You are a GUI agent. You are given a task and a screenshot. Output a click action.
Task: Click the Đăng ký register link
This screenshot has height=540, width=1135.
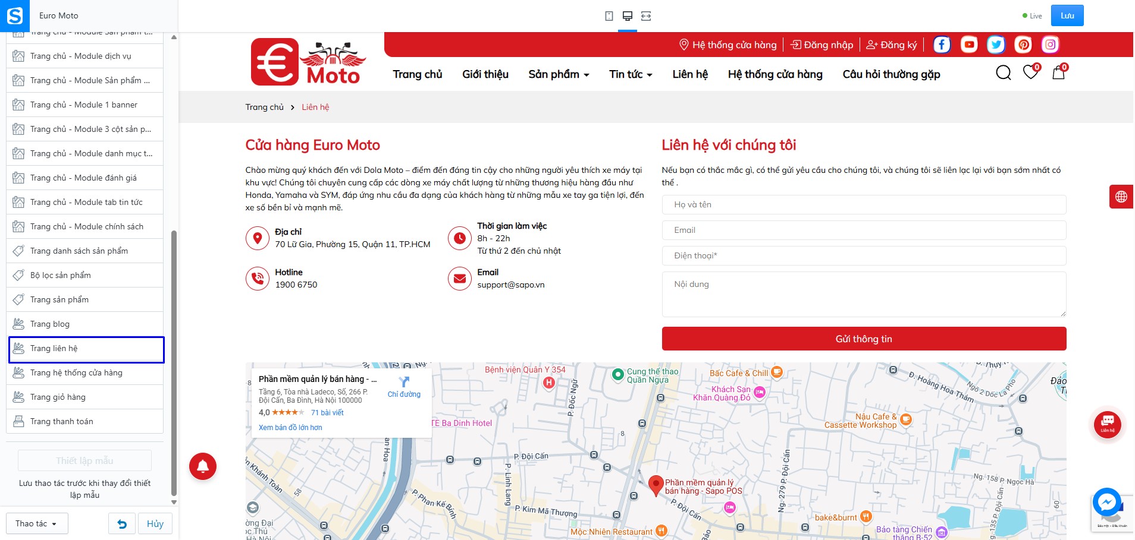[x=892, y=45]
